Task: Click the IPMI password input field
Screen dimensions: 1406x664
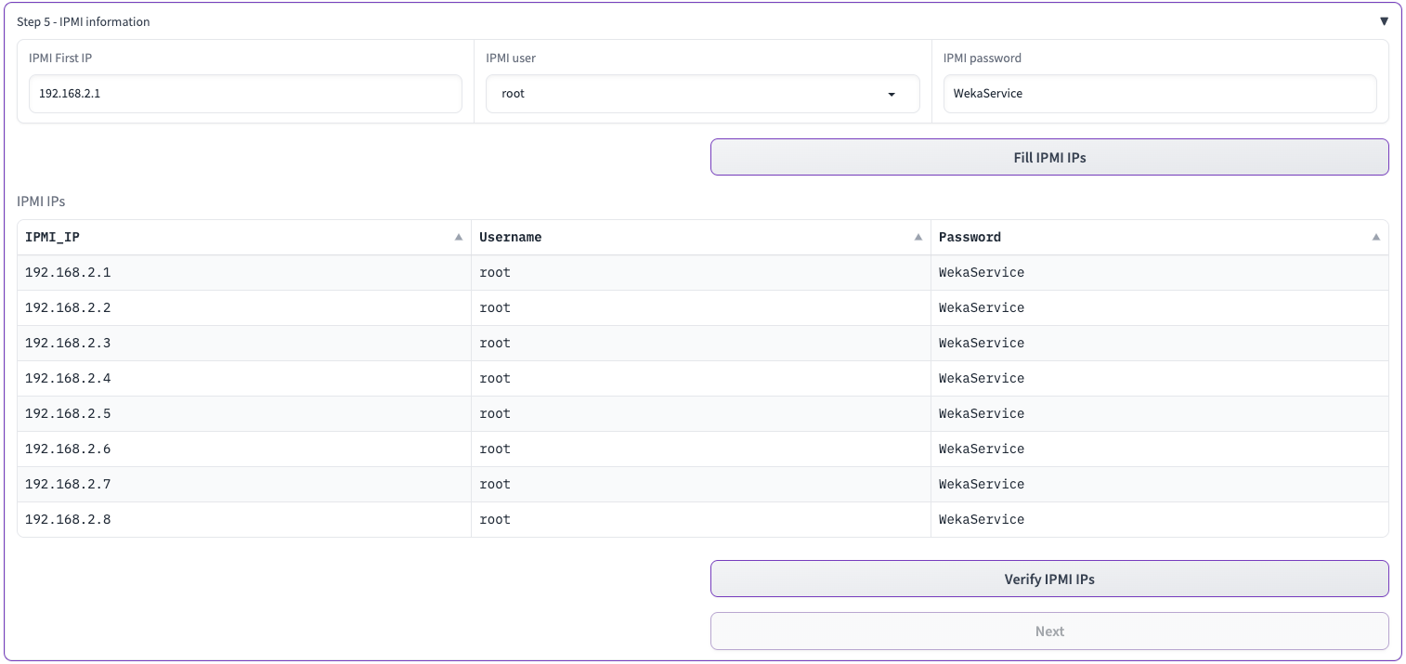Action: (x=1159, y=94)
